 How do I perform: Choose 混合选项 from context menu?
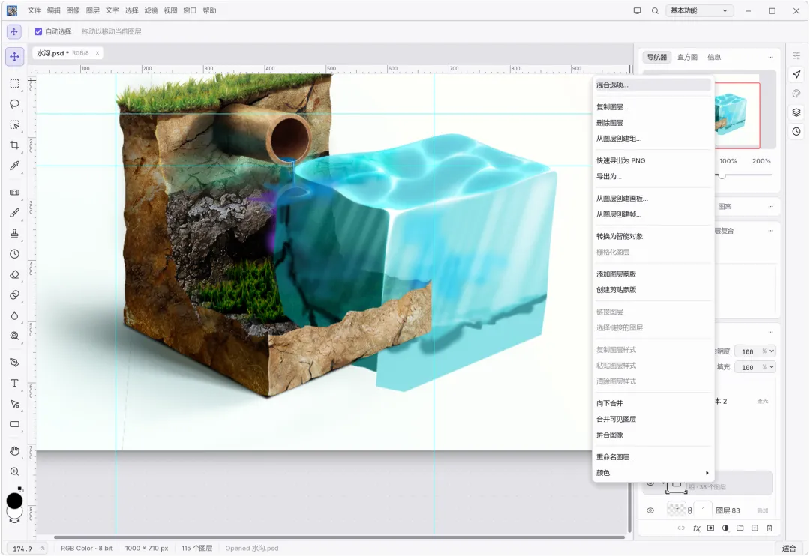pyautogui.click(x=652, y=85)
